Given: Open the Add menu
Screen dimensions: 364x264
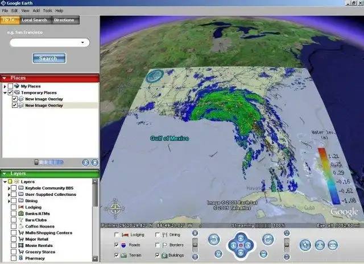Looking at the screenshot, I should [36, 11].
